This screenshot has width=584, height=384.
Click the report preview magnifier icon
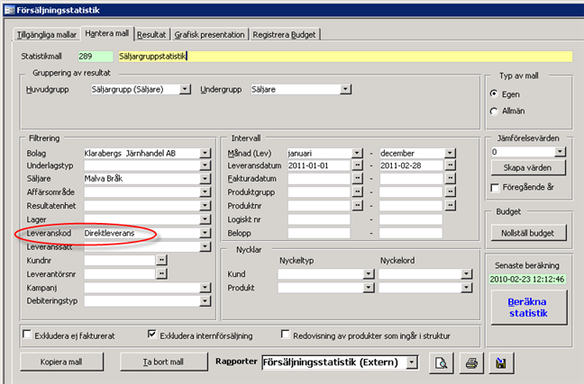(x=443, y=362)
